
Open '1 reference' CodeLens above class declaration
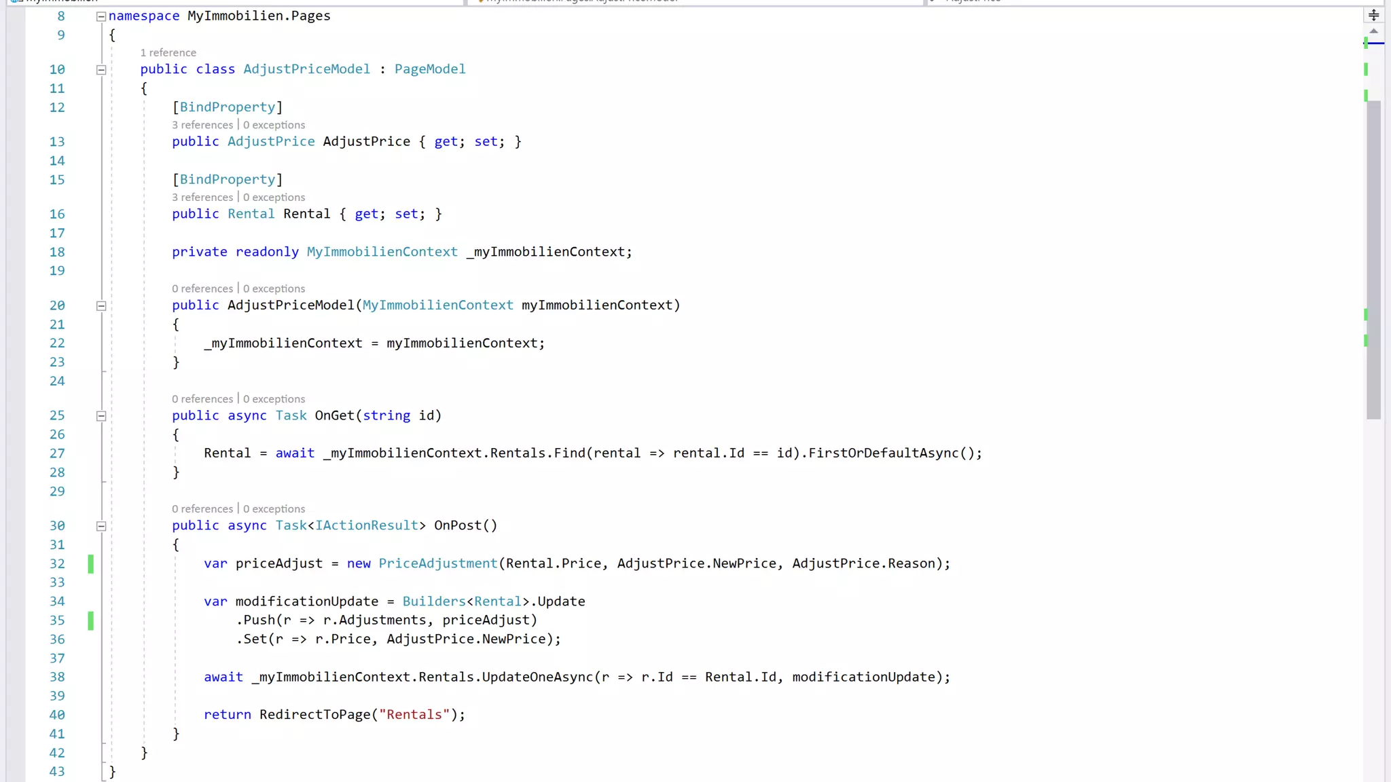(168, 53)
